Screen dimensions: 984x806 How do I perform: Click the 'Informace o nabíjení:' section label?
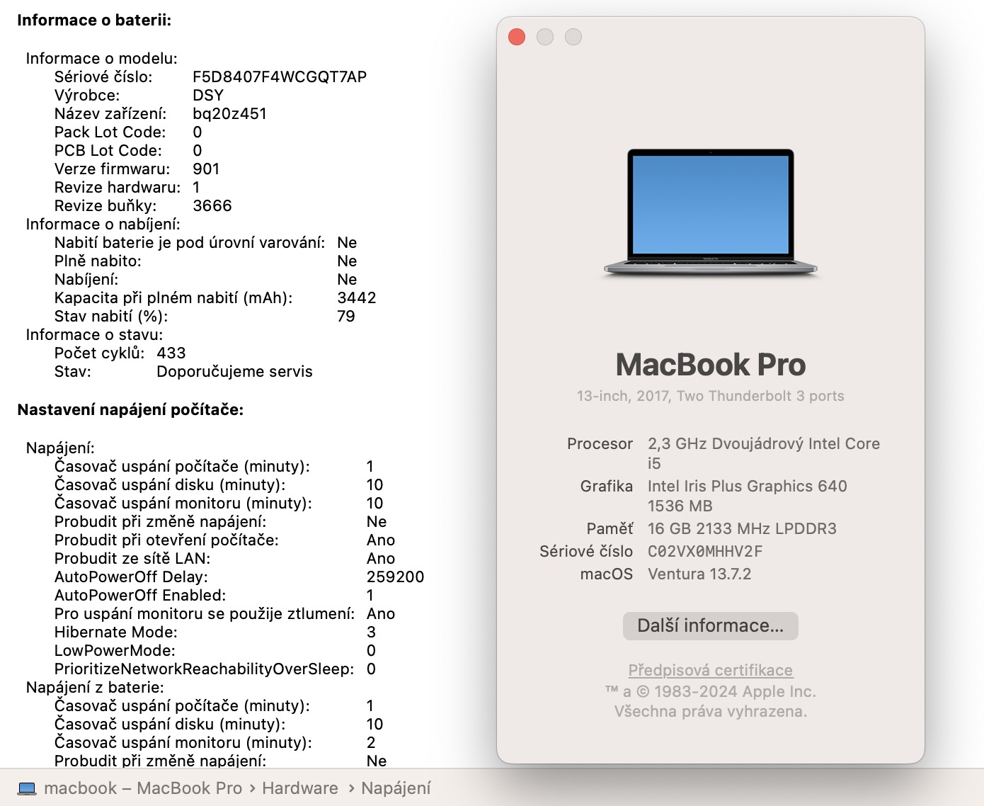tap(103, 225)
